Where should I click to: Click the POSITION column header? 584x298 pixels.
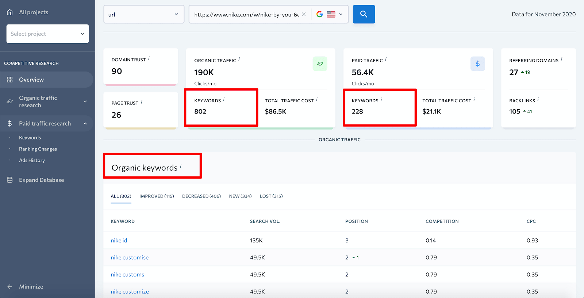(357, 221)
